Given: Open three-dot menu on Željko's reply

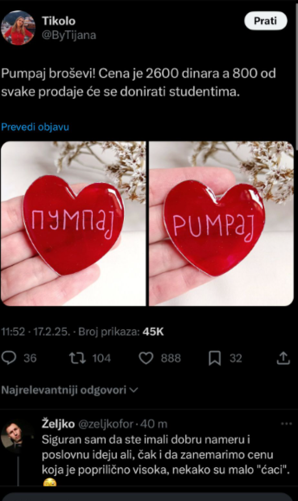Looking at the screenshot, I should (x=286, y=424).
